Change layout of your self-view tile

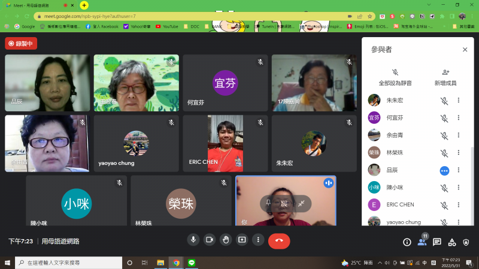(284, 203)
